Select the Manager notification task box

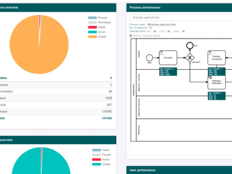(x=217, y=82)
